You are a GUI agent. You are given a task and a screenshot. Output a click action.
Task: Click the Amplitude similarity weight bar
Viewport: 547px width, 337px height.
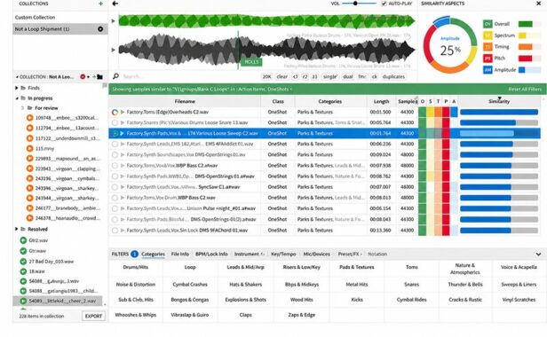(529, 70)
